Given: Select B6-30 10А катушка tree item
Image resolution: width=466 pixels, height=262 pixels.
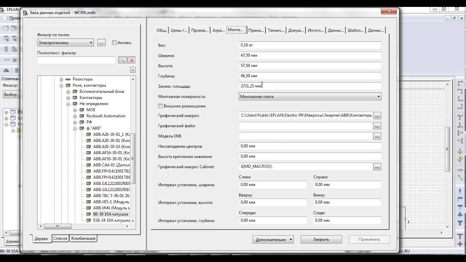Looking at the screenshot, I should [111, 214].
